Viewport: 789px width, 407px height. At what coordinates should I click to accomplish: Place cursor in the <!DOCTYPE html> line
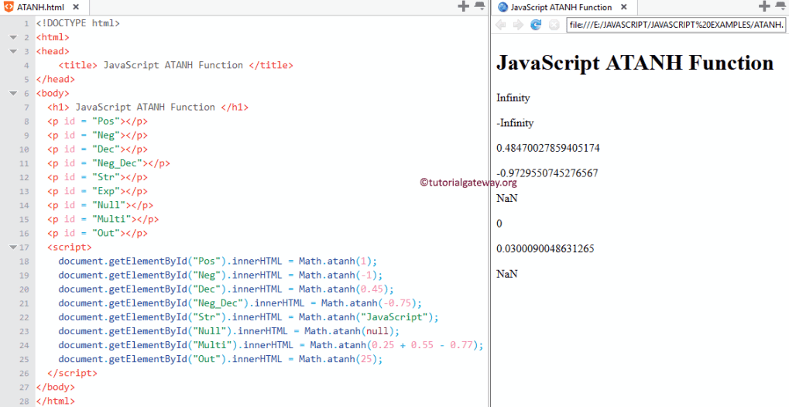78,23
